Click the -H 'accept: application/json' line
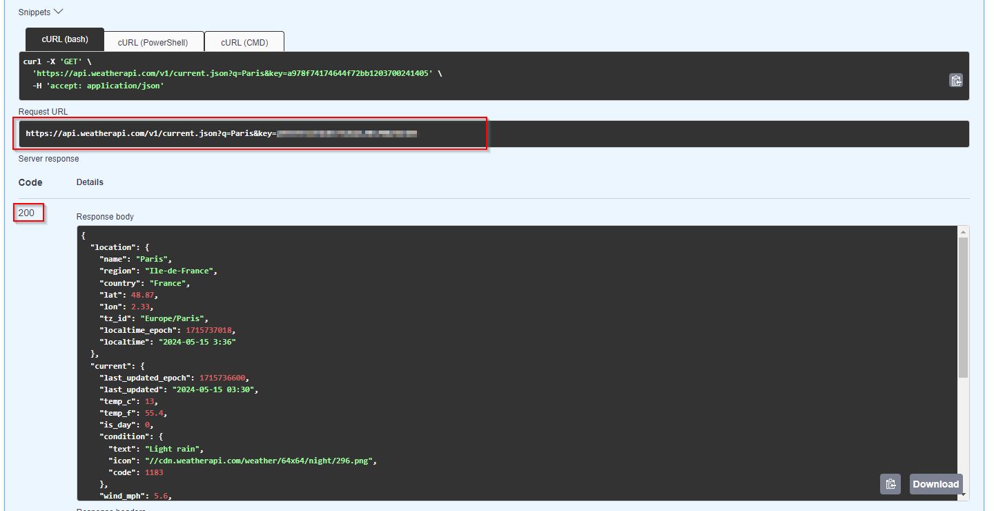The height and width of the screenshot is (511, 994). coord(98,86)
